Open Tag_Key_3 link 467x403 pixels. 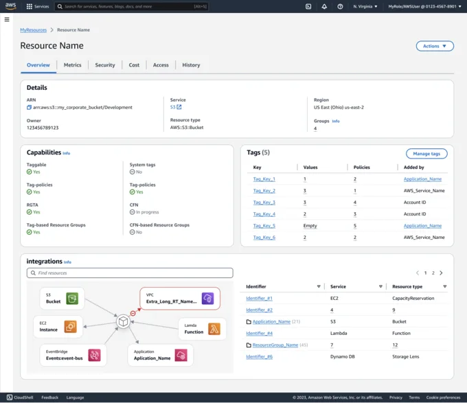click(264, 203)
